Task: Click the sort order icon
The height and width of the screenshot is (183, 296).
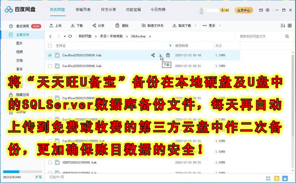Action: click(283, 26)
